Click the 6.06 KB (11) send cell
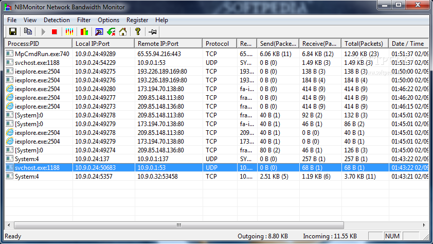The width and height of the screenshot is (433, 244). click(276, 54)
